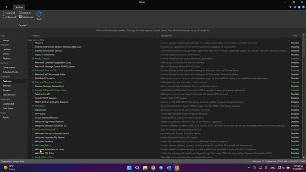The image size is (306, 172).
Task: Select the Windows TIFF IFilter row
Action: point(44,153)
